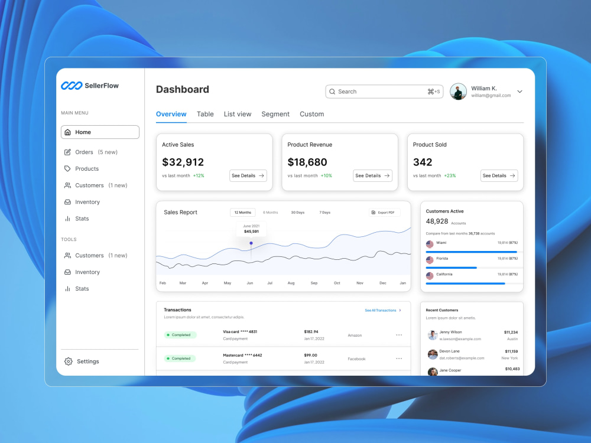This screenshot has height=443, width=591.
Task: Select the 7 Days range
Action: click(x=324, y=213)
